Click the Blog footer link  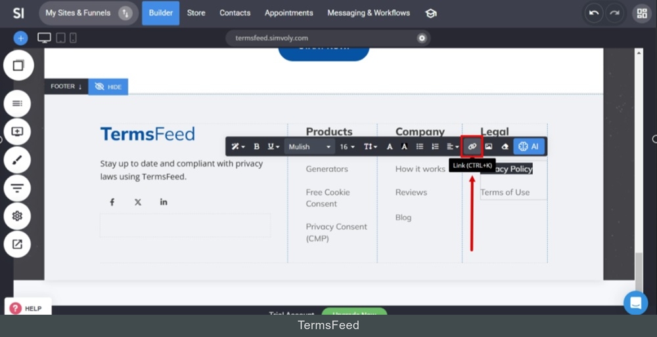click(x=403, y=218)
